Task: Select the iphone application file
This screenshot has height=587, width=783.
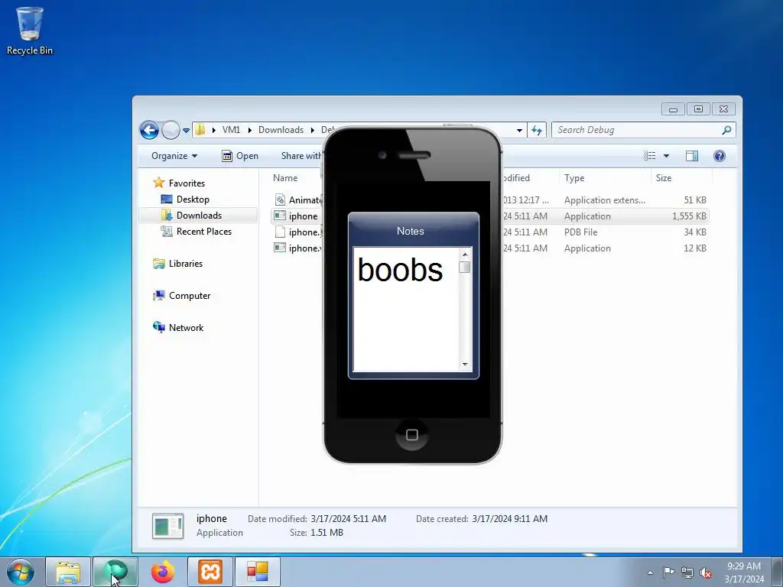Action: point(303,216)
